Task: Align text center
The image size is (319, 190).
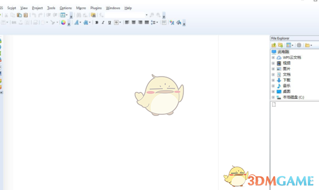Action: [134, 23]
